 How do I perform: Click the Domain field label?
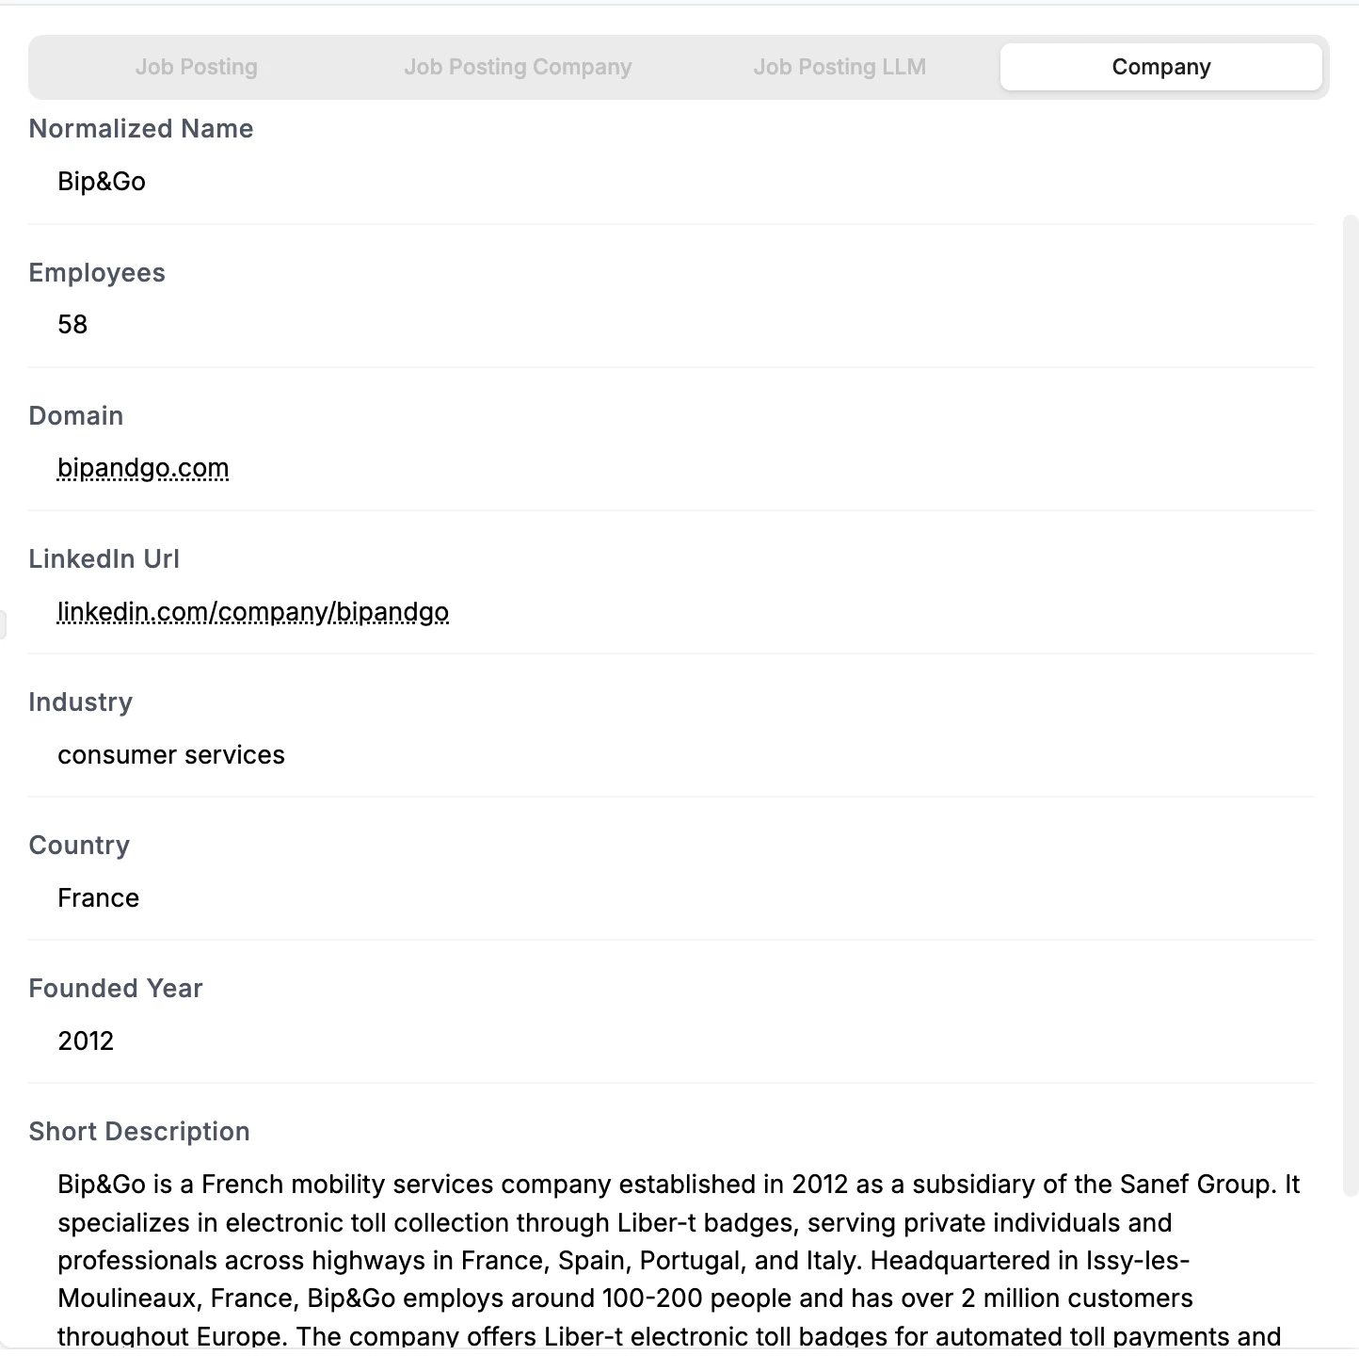[x=76, y=416]
